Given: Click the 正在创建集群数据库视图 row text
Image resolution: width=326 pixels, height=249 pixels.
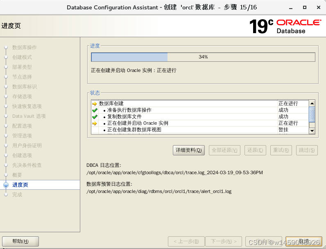Looking at the screenshot, I should tap(134, 130).
